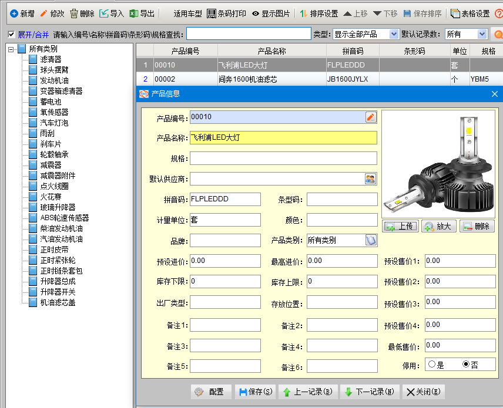
Task: Click the 产品类别 category picker icon
Action: point(370,240)
